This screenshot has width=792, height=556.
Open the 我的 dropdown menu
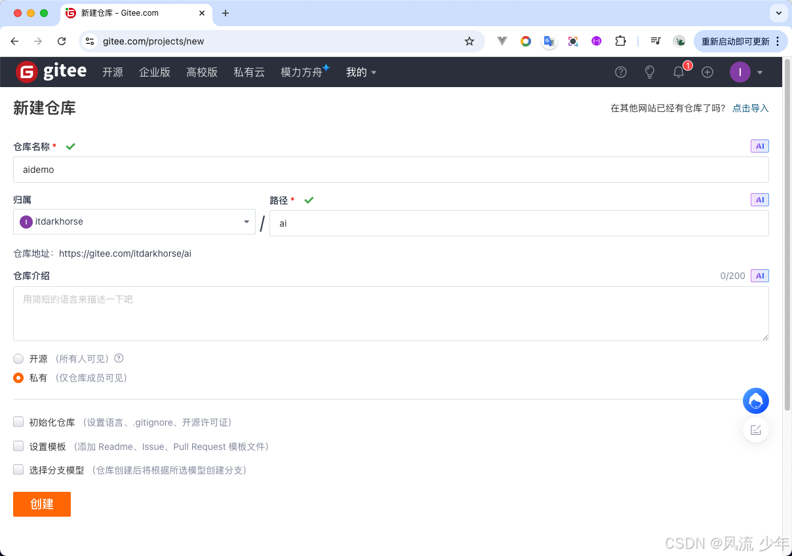pyautogui.click(x=361, y=72)
